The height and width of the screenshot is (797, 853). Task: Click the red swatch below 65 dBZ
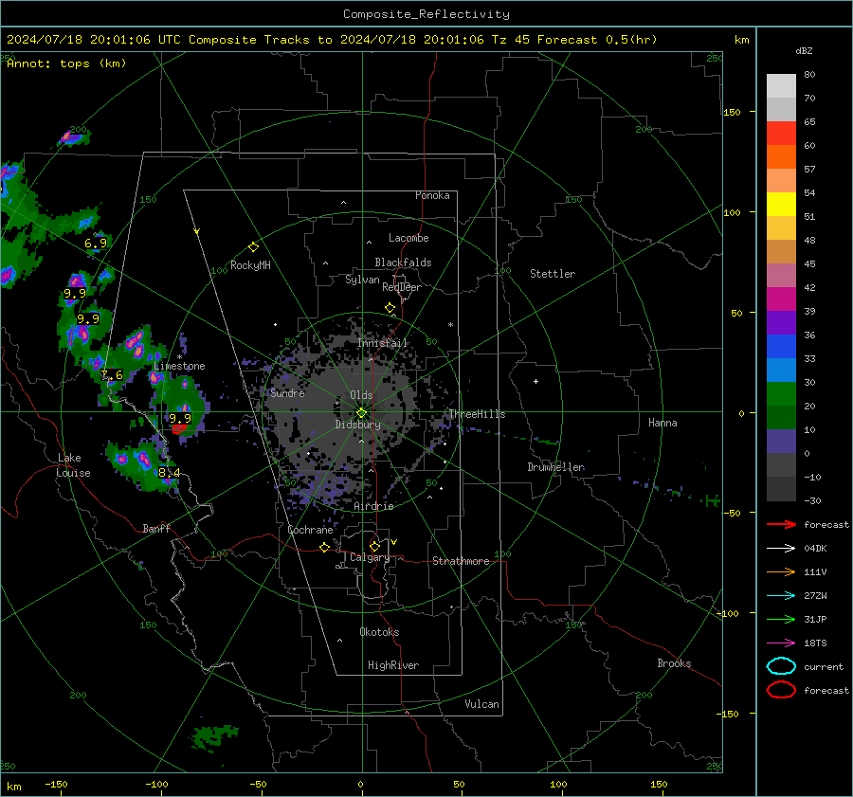(x=781, y=134)
